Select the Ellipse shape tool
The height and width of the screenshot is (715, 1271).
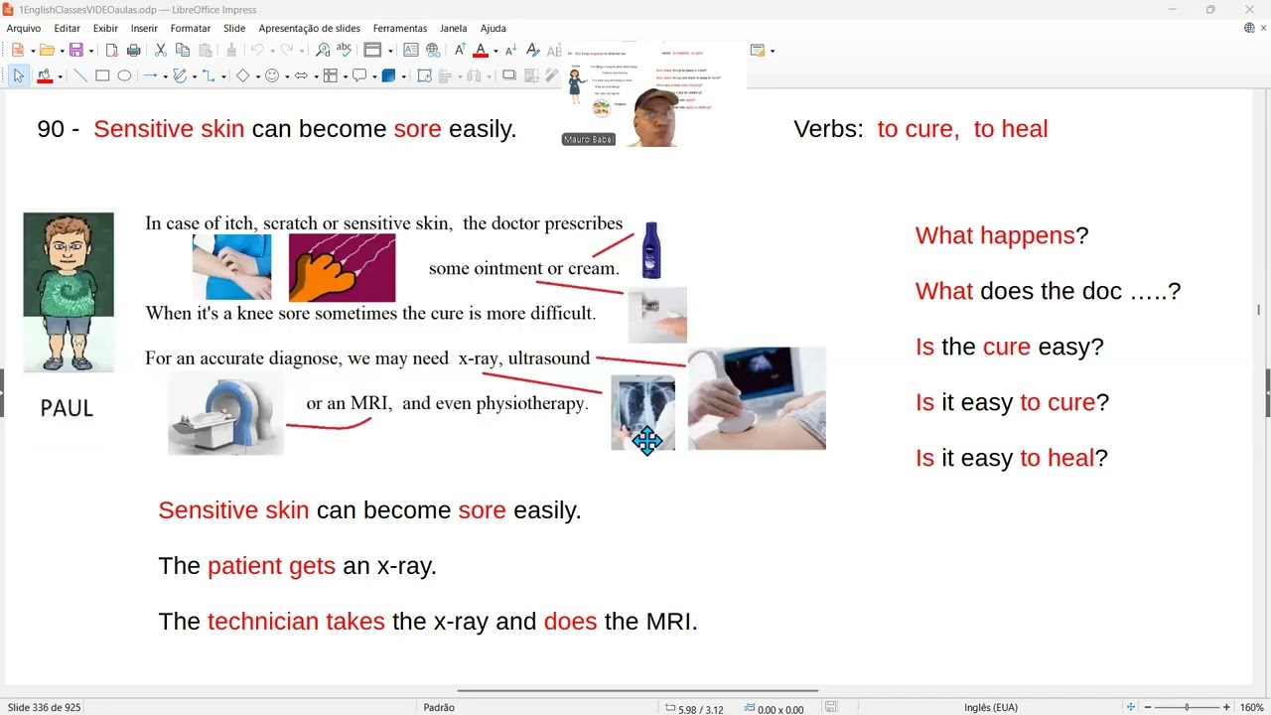tap(124, 75)
